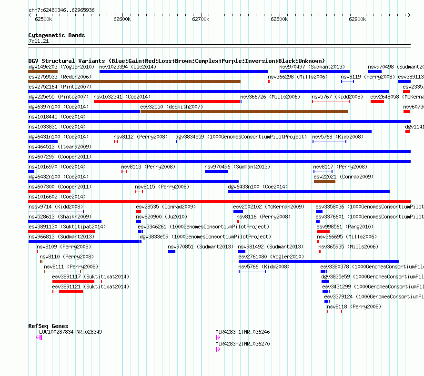Click the nsv5767 (Kidd2008) red bracket line
This screenshot has height=376, width=424.
click(x=331, y=101)
